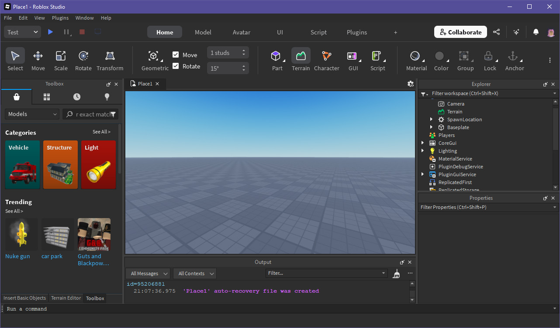The image size is (560, 328).
Task: Open the Models category dropdown
Action: coord(32,114)
